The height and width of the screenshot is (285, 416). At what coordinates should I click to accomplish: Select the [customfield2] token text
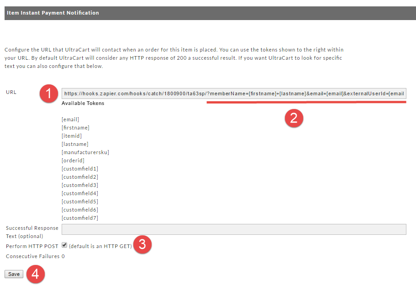pos(80,177)
